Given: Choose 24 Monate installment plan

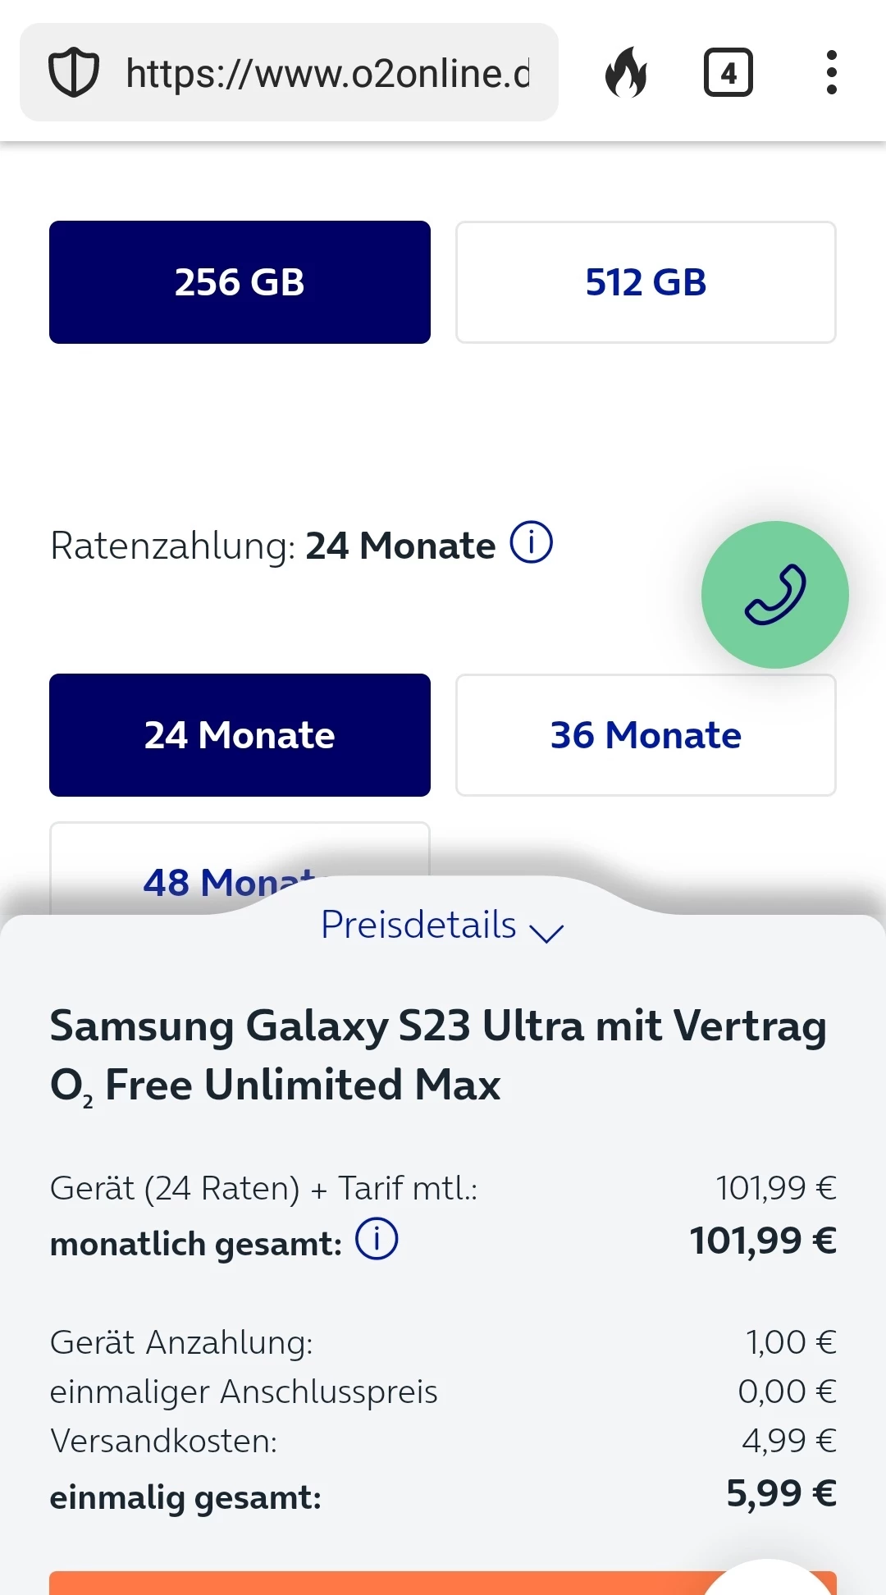Looking at the screenshot, I should coord(240,735).
